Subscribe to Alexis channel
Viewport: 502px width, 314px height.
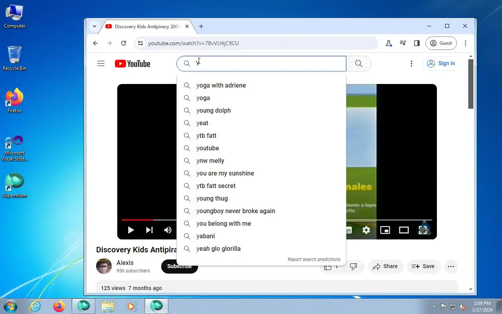coord(180,266)
